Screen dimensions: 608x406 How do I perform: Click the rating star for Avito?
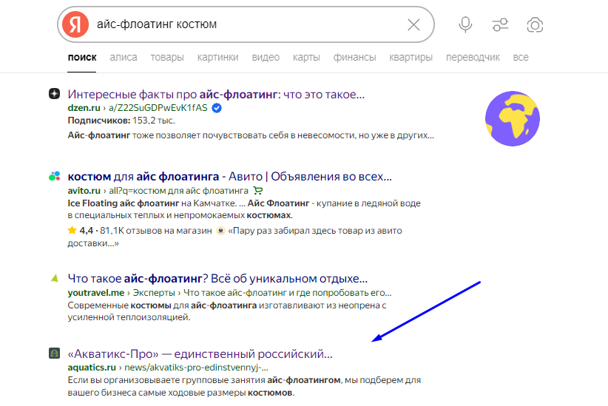[72, 230]
